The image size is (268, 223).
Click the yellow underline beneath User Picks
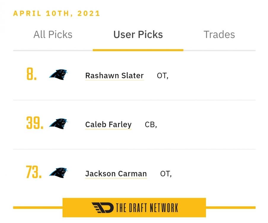138,50
